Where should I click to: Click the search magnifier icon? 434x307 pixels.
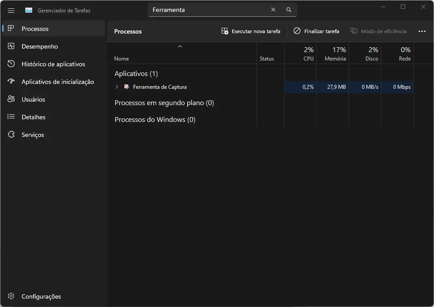[289, 10]
